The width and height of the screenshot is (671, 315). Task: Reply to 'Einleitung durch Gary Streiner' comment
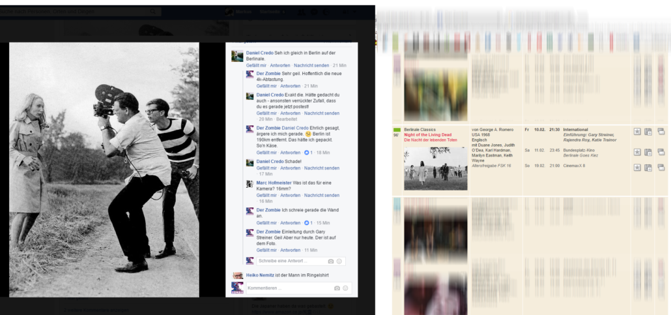[x=290, y=250]
